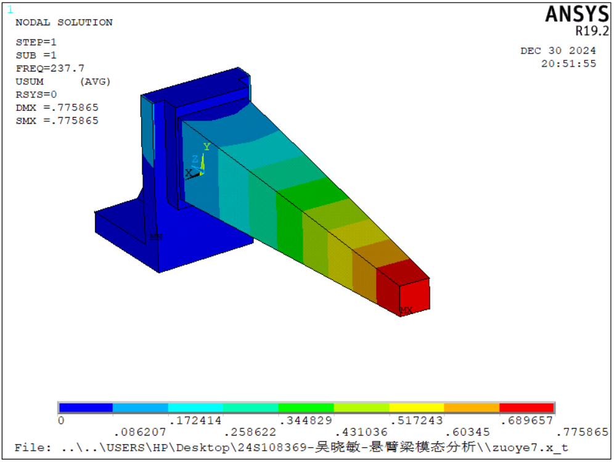Screen dimensions: 614x462
Task: Click the ANSYS logo text
Action: tap(577, 14)
